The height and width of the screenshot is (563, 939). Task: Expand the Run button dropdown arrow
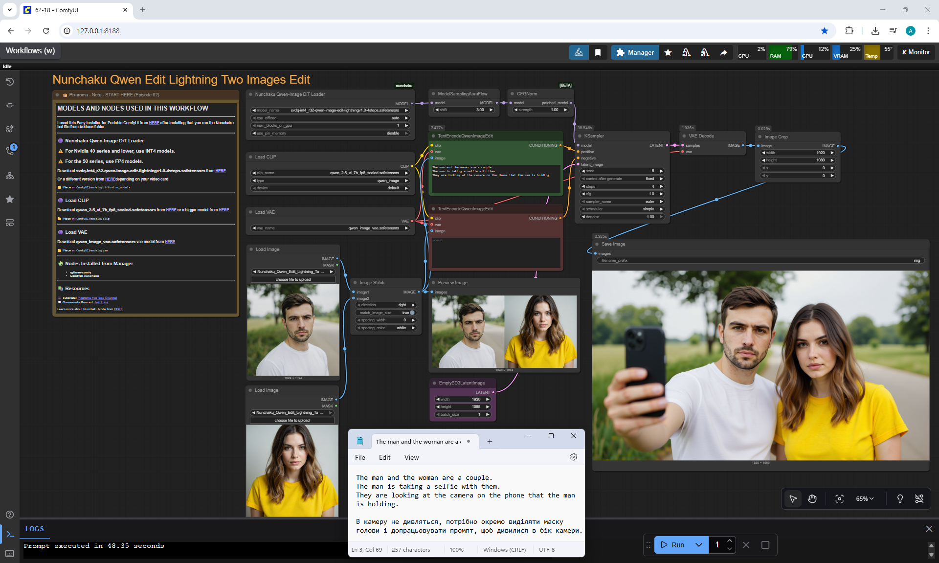[699, 544]
